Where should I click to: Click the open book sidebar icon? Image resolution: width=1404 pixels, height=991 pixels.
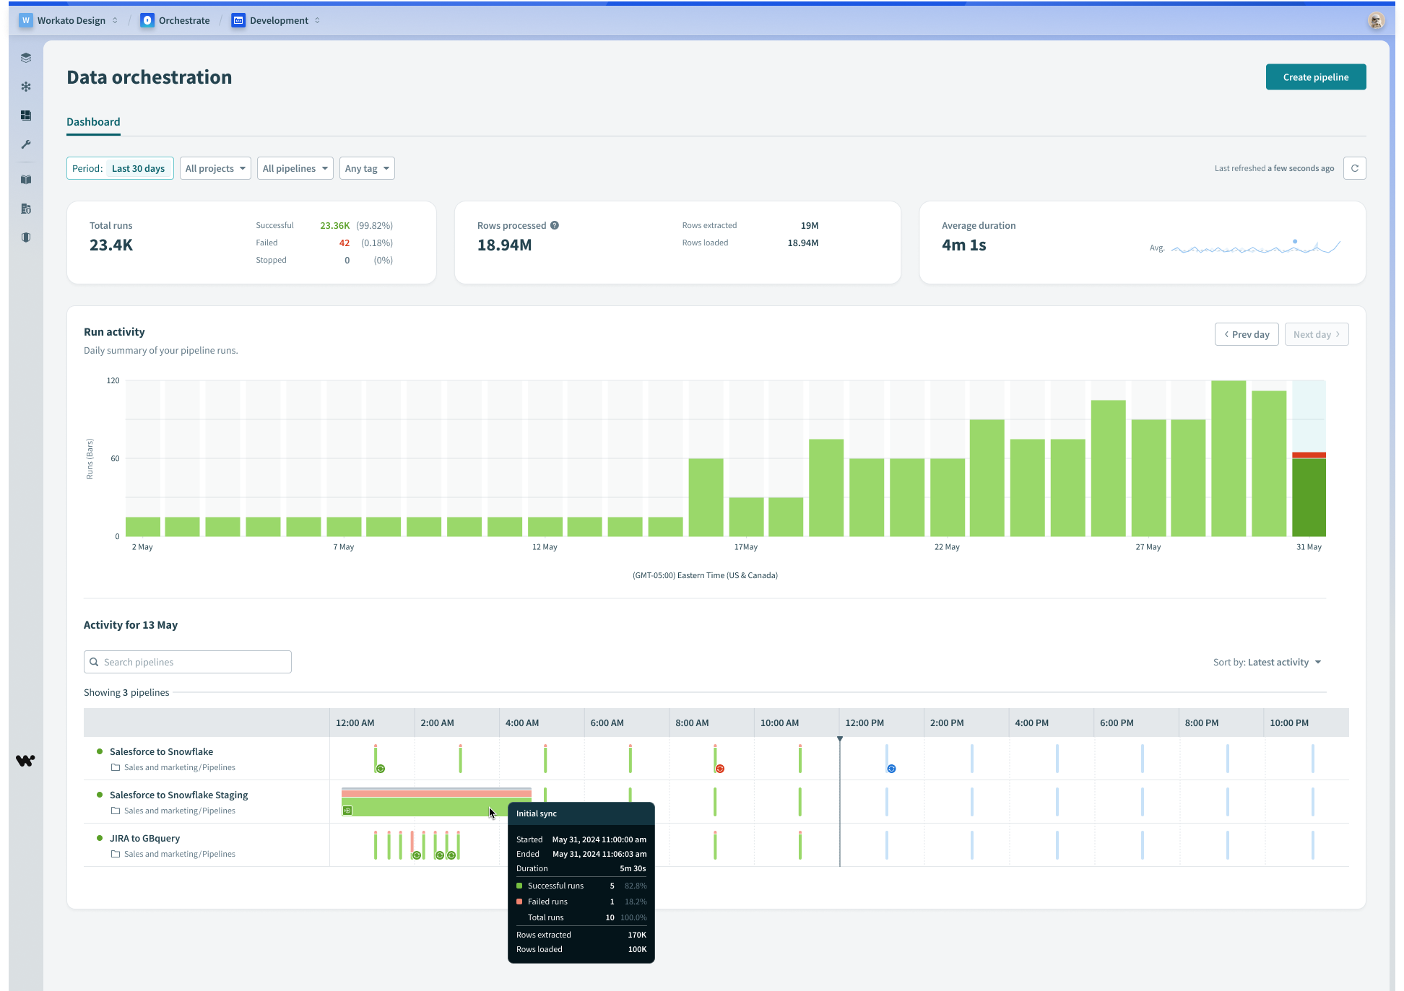pyautogui.click(x=26, y=180)
